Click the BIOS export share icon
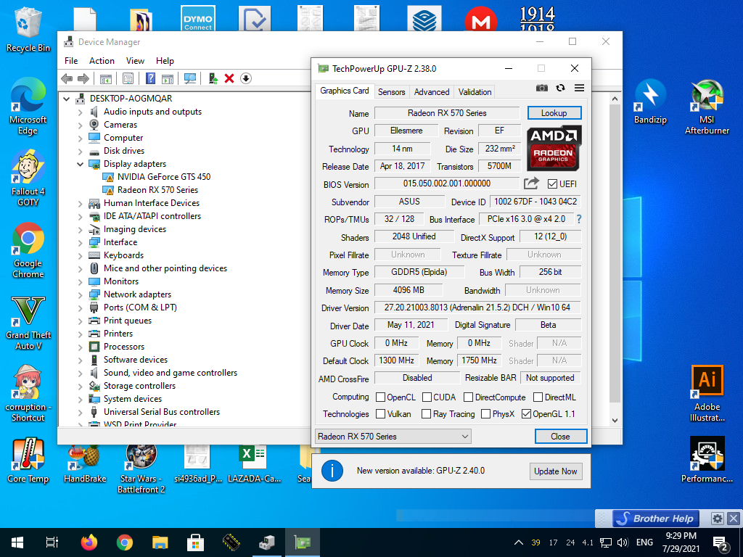 pos(531,183)
